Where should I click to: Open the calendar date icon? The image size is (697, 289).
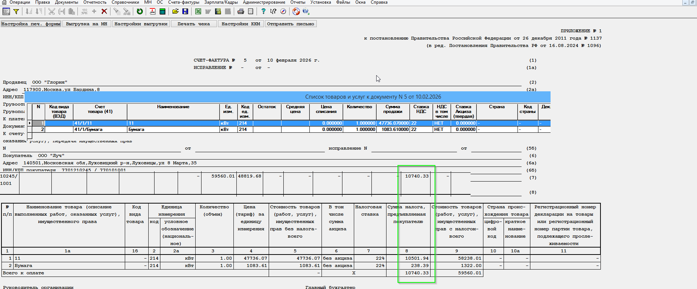152,11
